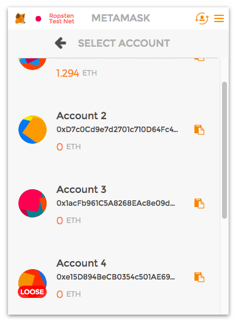
Task: Copy Account 4 address to clipboard
Action: click(x=199, y=277)
